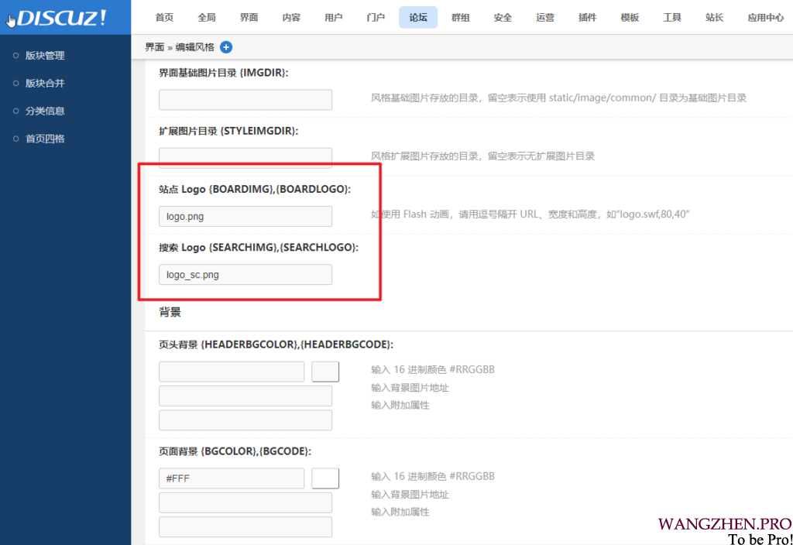Go to 分类信息 in the sidebar
The width and height of the screenshot is (793, 545).
[x=44, y=111]
